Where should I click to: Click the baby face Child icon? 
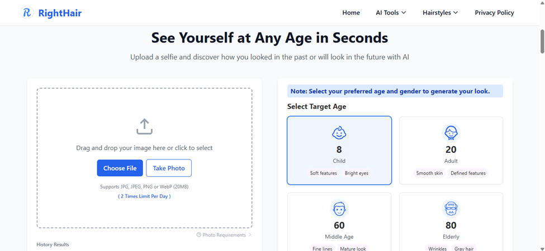coord(339,133)
